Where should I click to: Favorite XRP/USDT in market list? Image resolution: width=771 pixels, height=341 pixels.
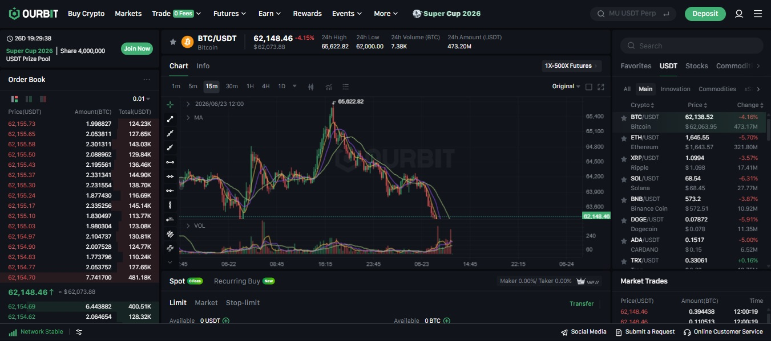pyautogui.click(x=624, y=158)
